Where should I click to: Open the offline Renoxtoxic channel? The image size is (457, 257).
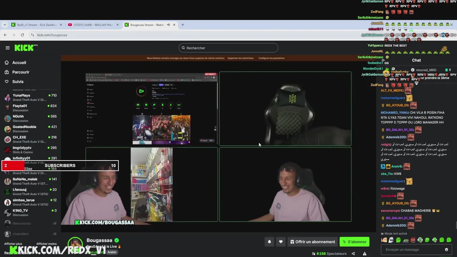(x=30, y=223)
